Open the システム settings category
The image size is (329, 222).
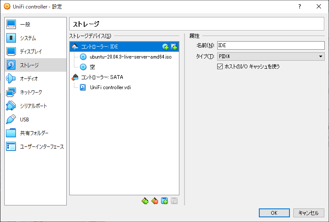(35, 38)
